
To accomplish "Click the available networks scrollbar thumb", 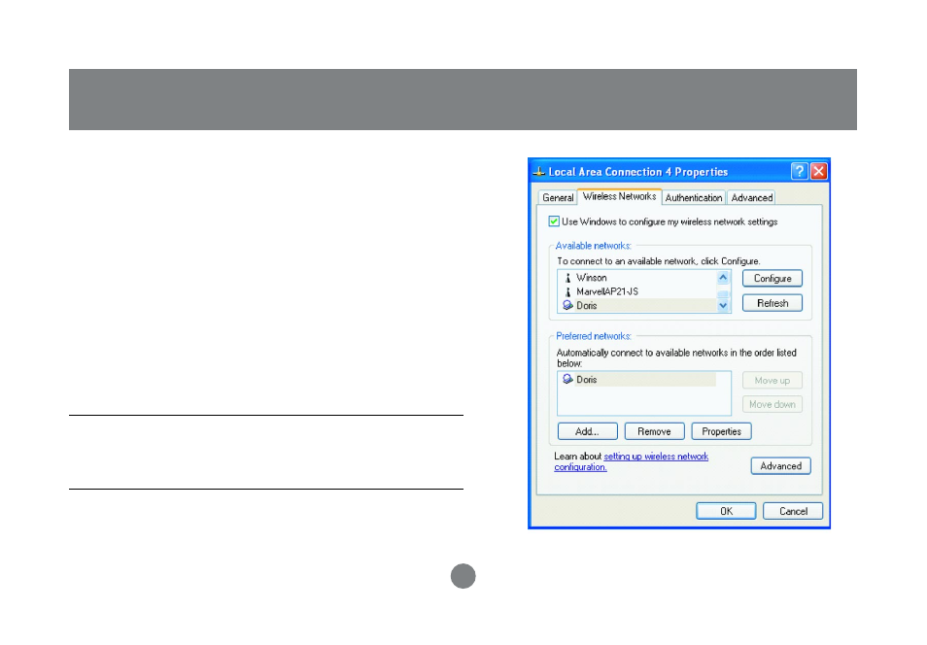I will point(723,293).
